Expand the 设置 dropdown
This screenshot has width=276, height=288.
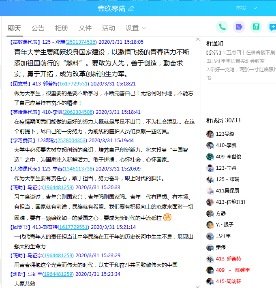click(135, 28)
